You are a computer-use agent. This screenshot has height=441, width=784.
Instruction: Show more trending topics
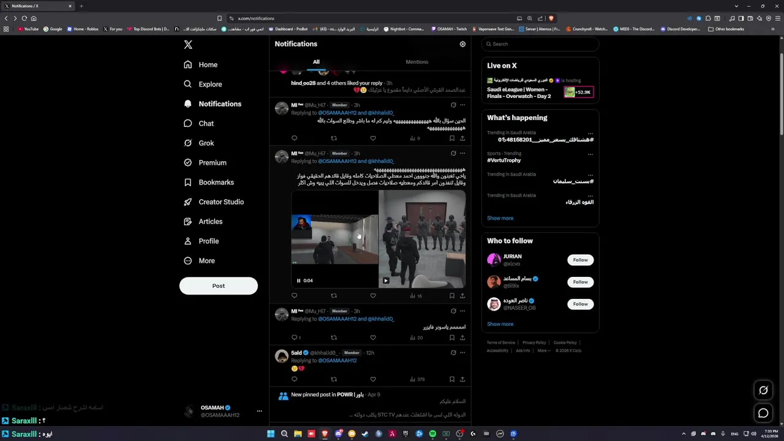(500, 218)
